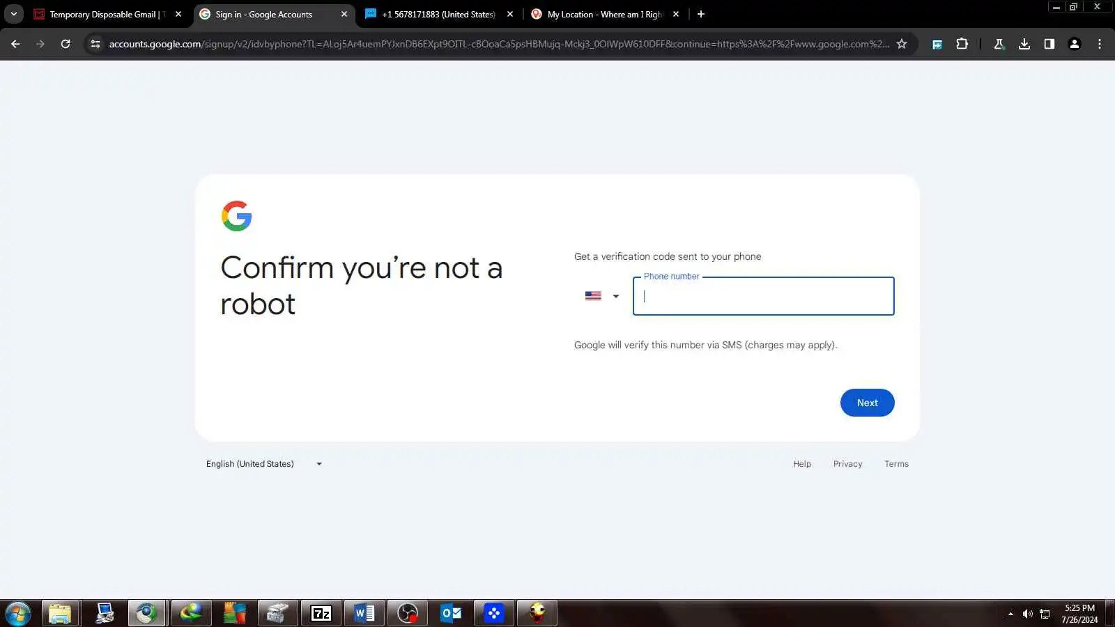View site information icon in address bar
Viewport: 1115px width, 627px height.
coord(95,44)
